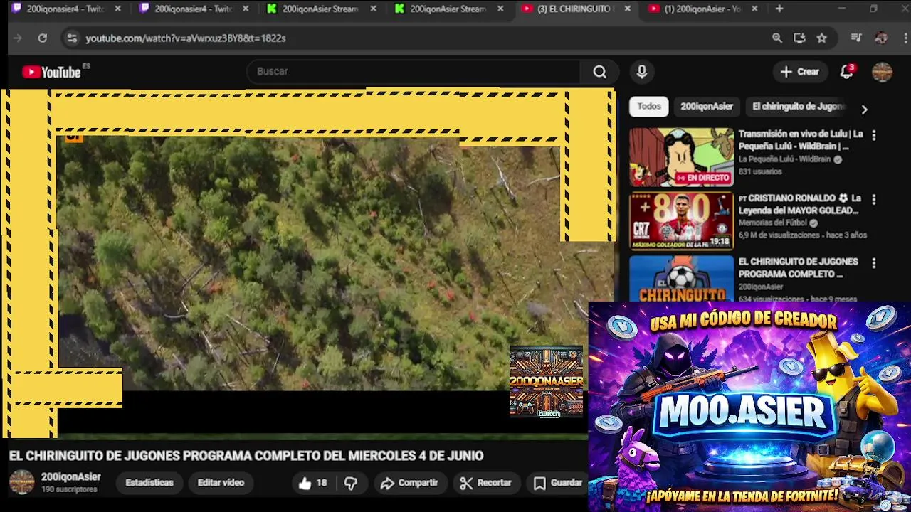The image size is (911, 512).
Task: Reload the page in Chrome
Action: point(43,38)
